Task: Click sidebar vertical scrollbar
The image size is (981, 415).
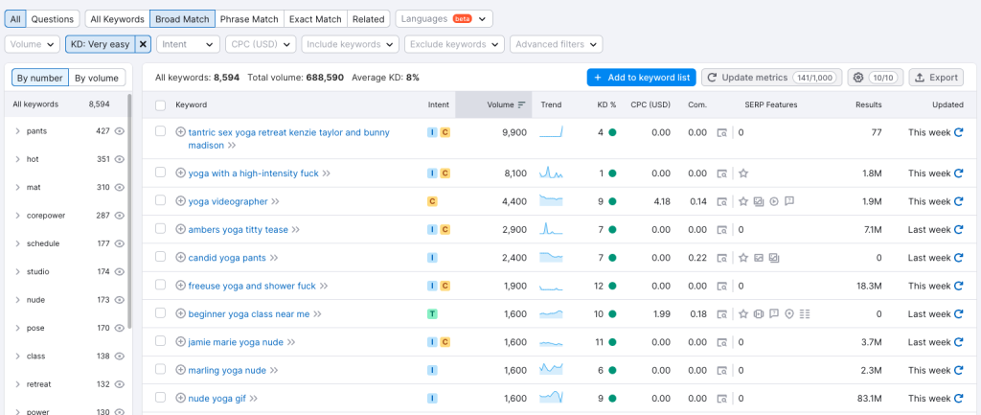Action: click(129, 212)
